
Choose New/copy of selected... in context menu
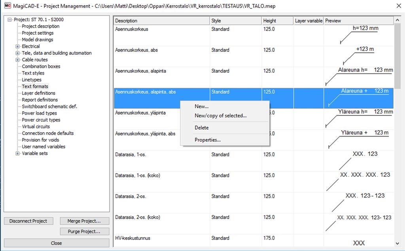tap(221, 116)
